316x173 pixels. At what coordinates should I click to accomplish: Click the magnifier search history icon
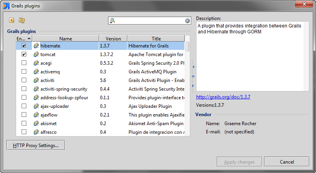click(x=112, y=21)
